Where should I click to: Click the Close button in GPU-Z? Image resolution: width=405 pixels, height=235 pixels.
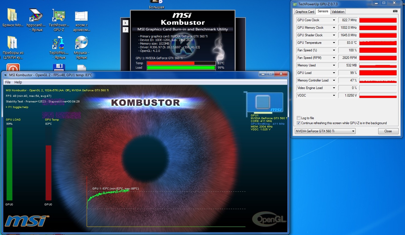[388, 131]
